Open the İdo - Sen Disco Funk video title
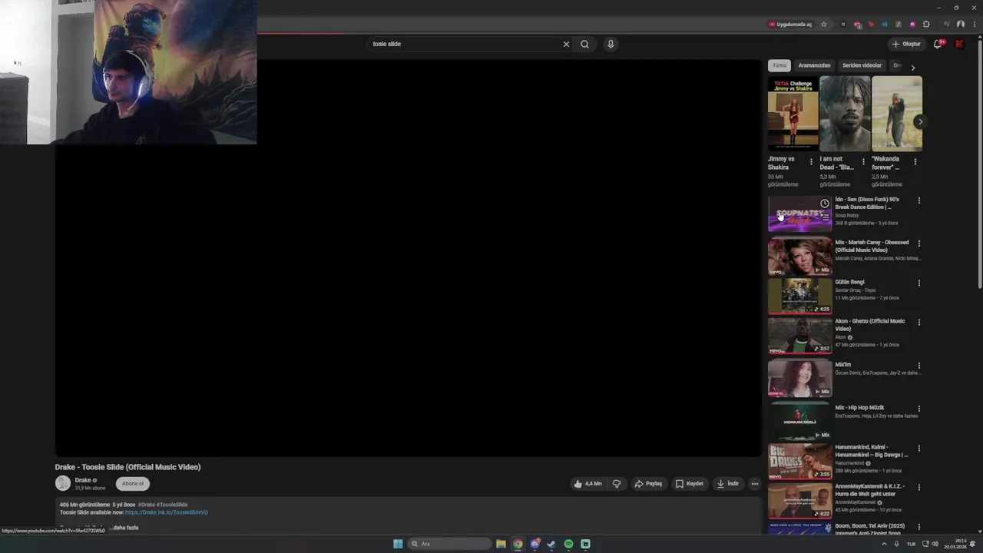Screen dimensions: 983x553 point(867,203)
